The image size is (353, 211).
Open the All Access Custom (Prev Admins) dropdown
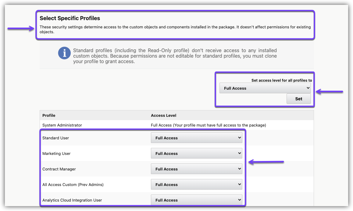coord(196,184)
